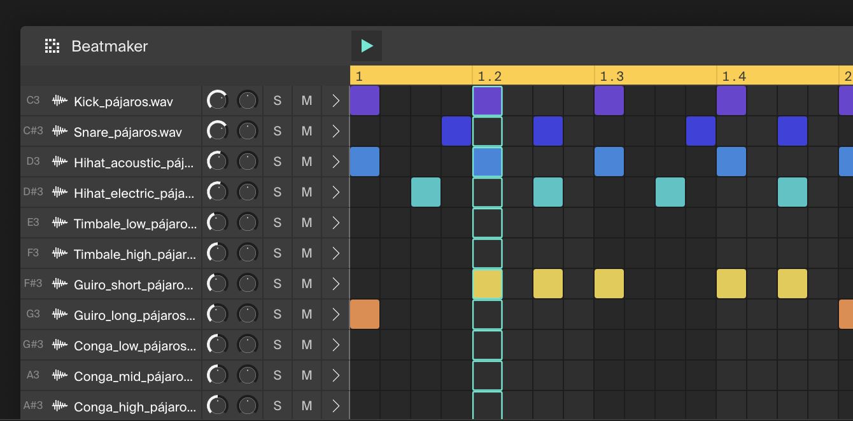This screenshot has height=421, width=853.
Task: Click the waveform icon on Timbale_low track
Action: [x=59, y=223]
